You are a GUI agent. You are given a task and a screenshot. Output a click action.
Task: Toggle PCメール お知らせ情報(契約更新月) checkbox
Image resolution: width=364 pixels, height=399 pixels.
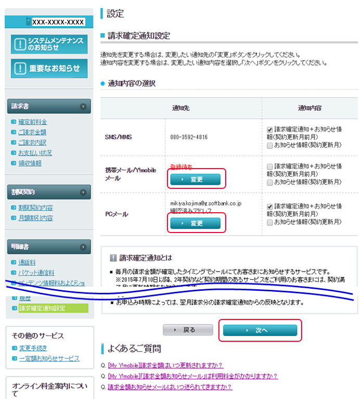(270, 223)
